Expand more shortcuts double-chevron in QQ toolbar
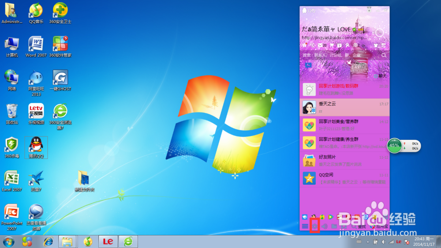 363,45
